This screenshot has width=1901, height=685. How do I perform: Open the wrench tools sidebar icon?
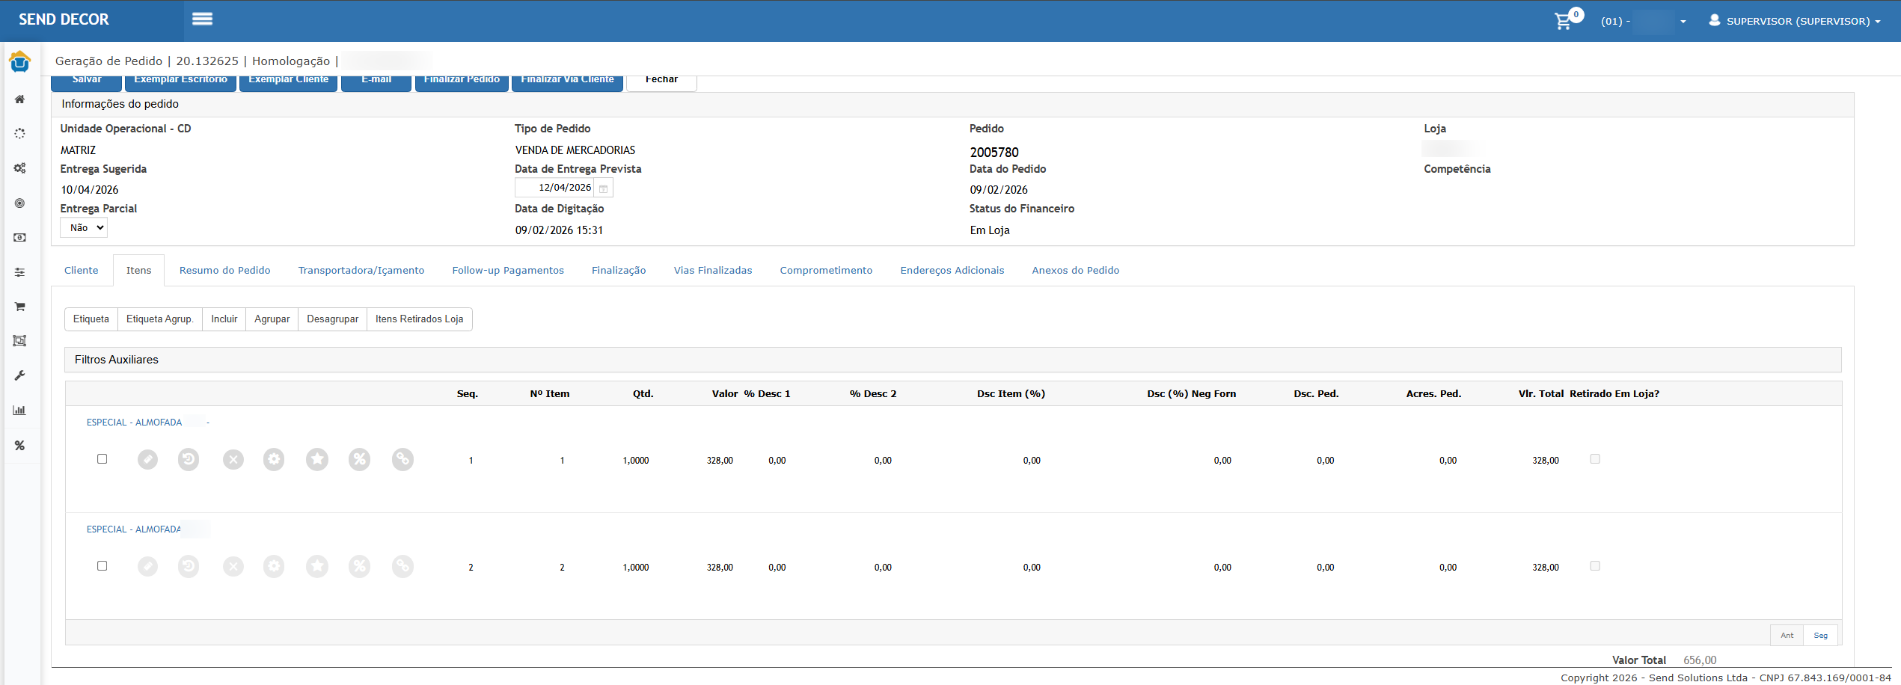pos(20,375)
